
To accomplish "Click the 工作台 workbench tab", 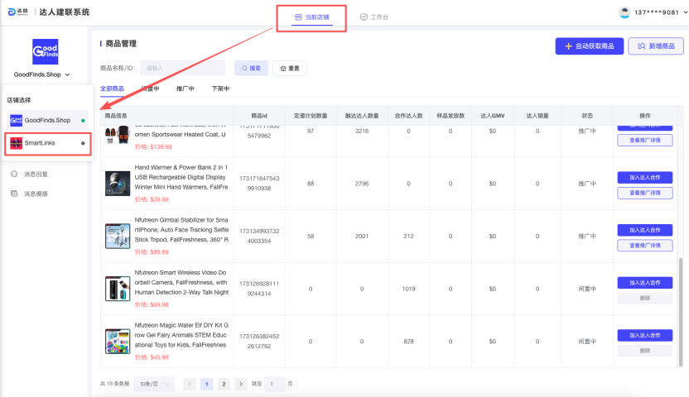I will 373,17.
